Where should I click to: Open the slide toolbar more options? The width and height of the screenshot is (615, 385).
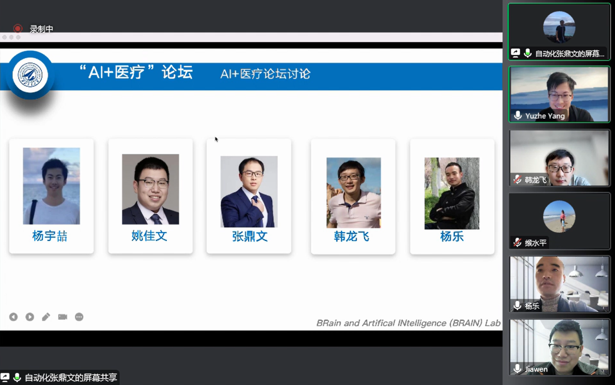click(x=79, y=317)
